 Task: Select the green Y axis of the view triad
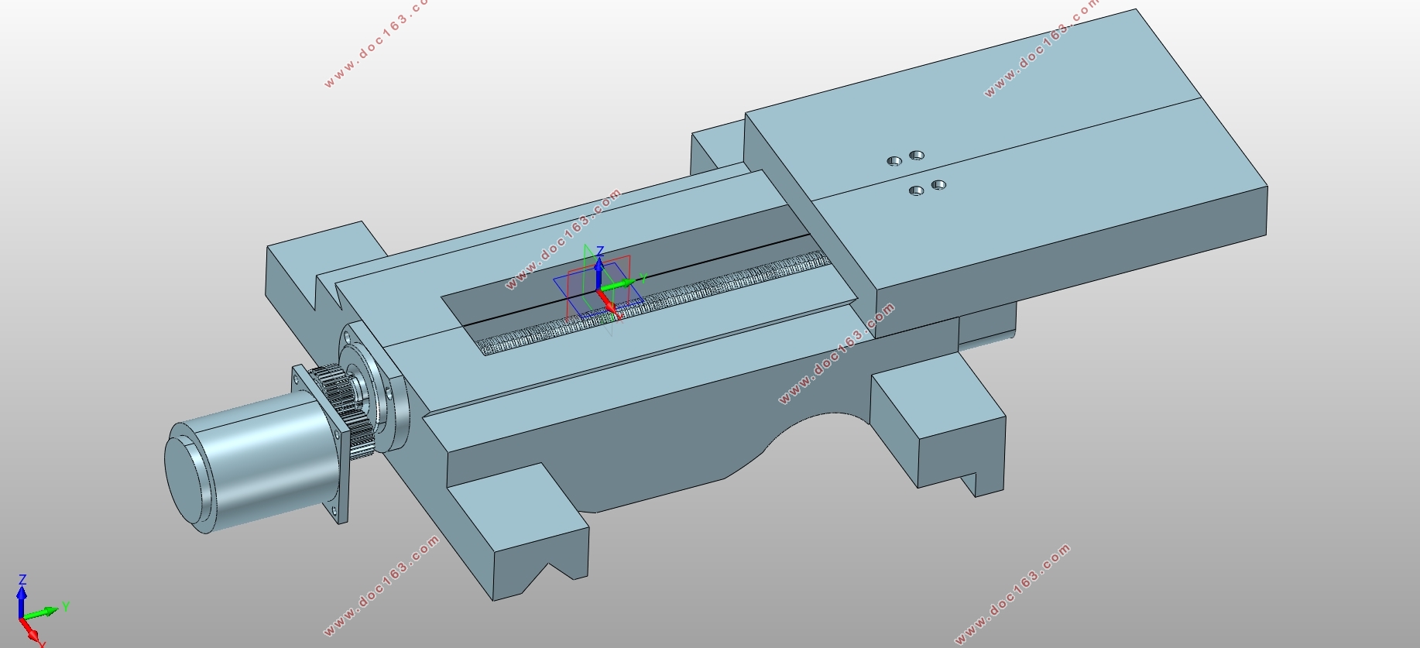[x=43, y=612]
